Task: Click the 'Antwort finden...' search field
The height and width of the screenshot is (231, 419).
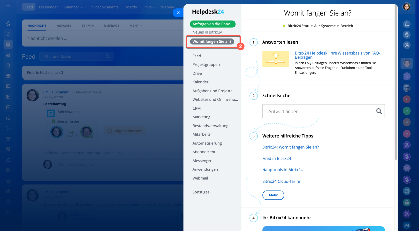Action: [323, 111]
